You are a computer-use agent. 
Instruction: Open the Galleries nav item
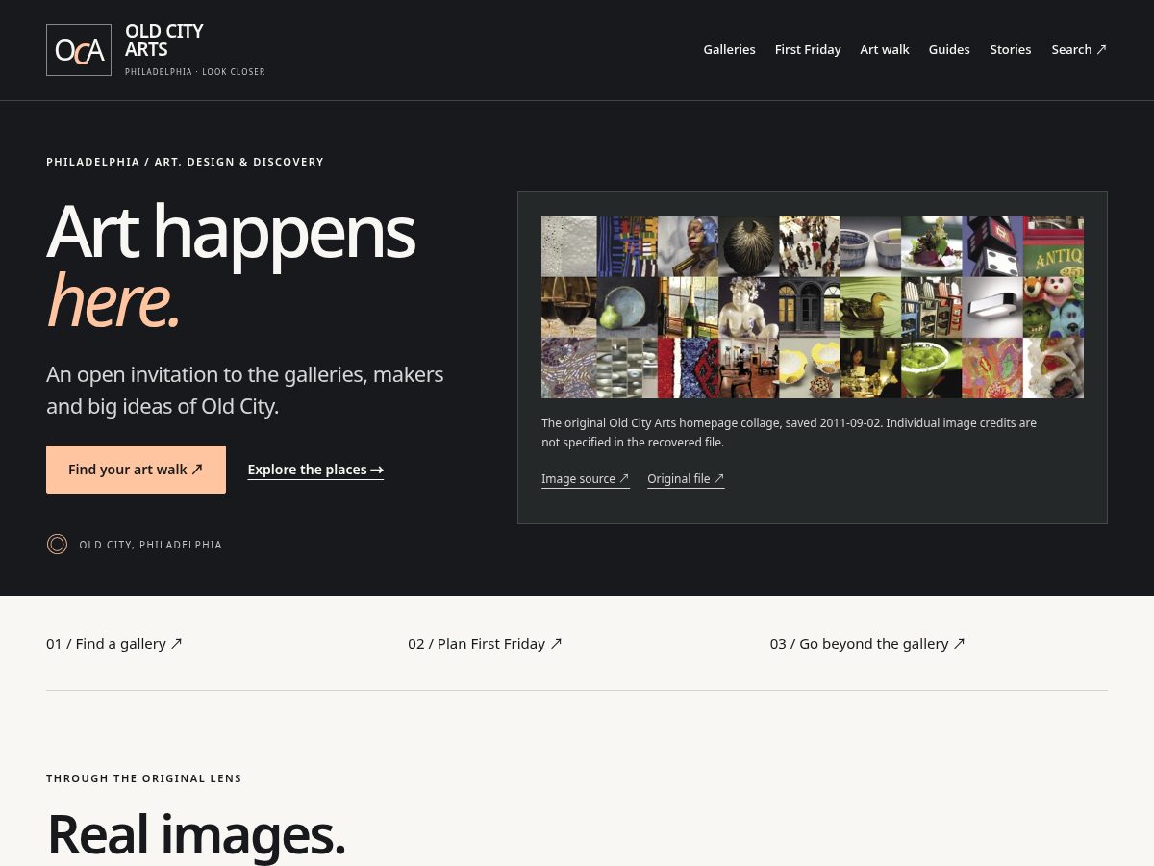(729, 49)
